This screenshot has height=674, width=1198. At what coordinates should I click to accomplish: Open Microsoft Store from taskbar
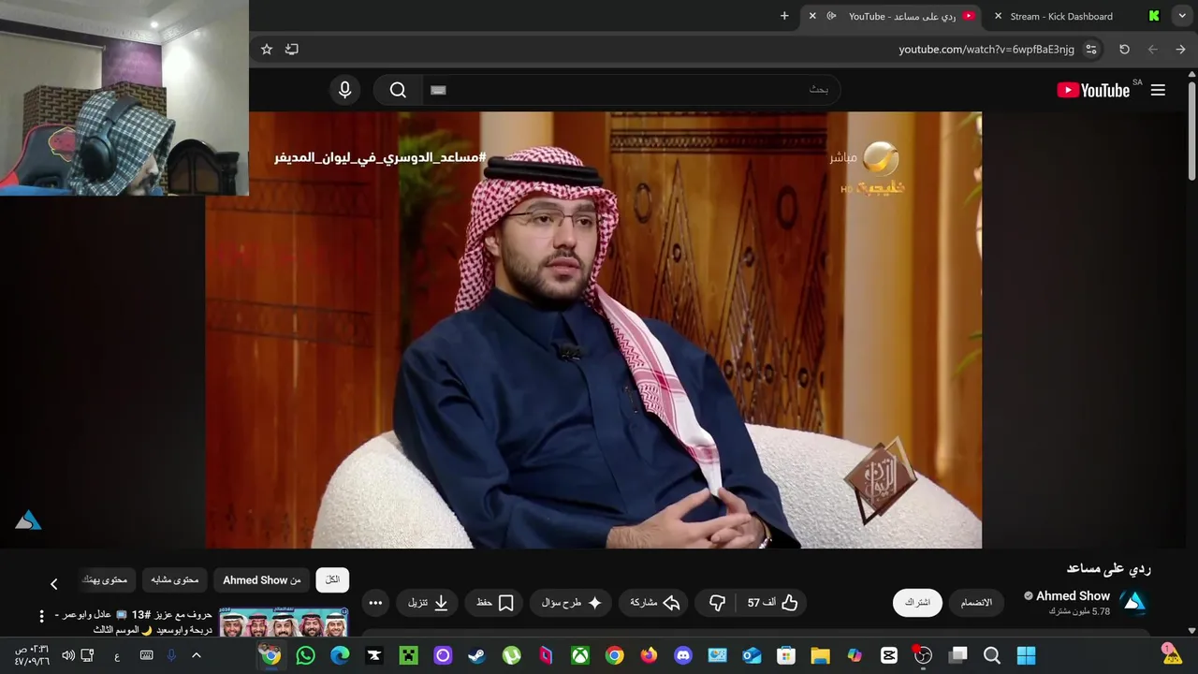[786, 655]
